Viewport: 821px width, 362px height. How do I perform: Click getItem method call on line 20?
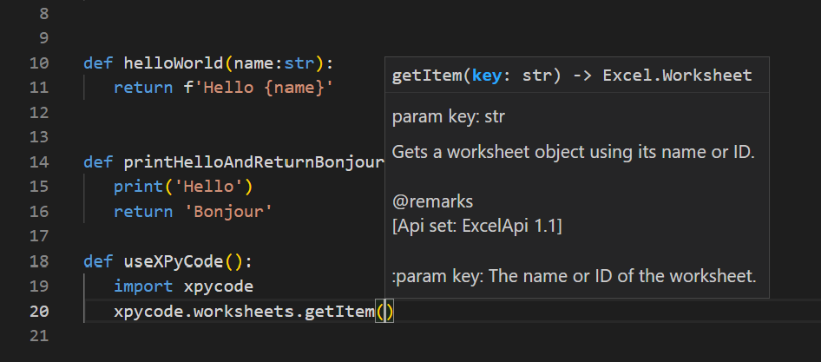(x=339, y=312)
